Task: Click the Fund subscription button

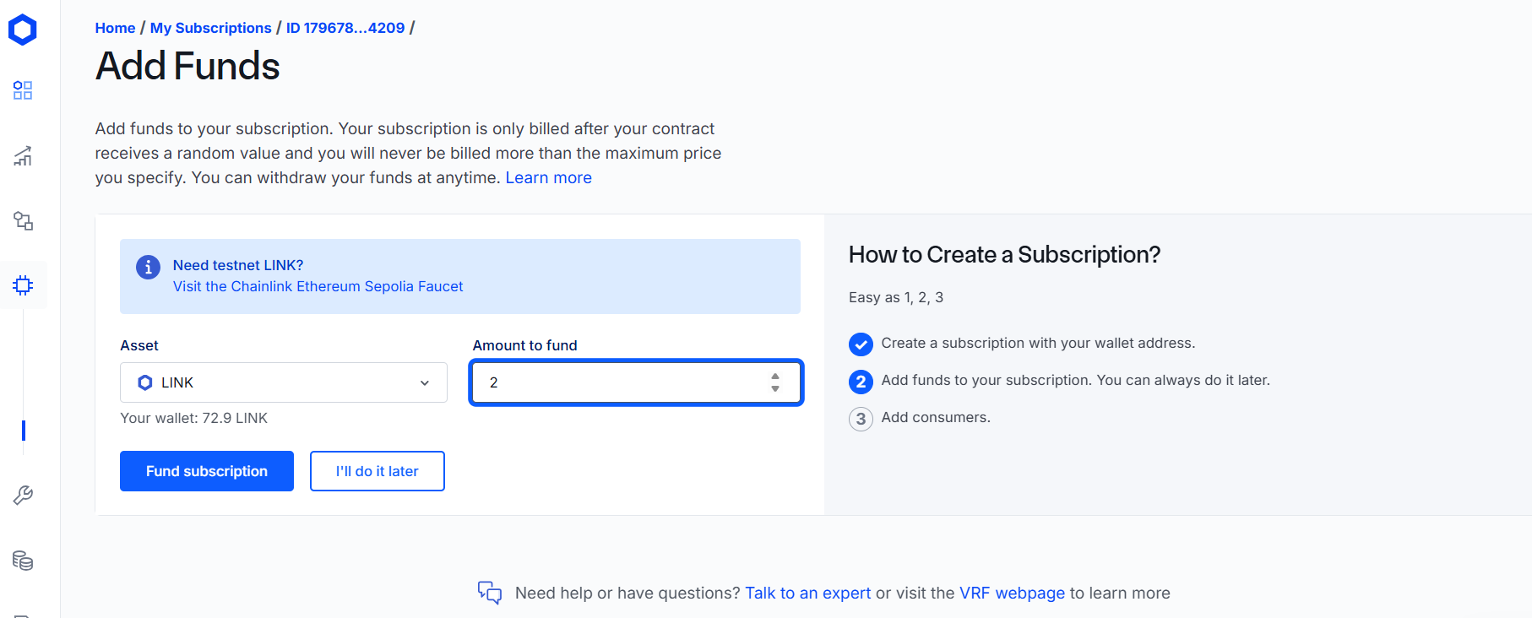Action: (207, 471)
